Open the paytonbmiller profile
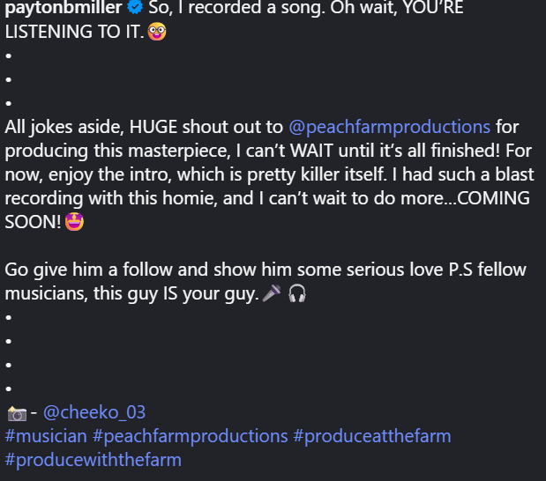Viewport: 546px width, 481px height. tap(64, 8)
